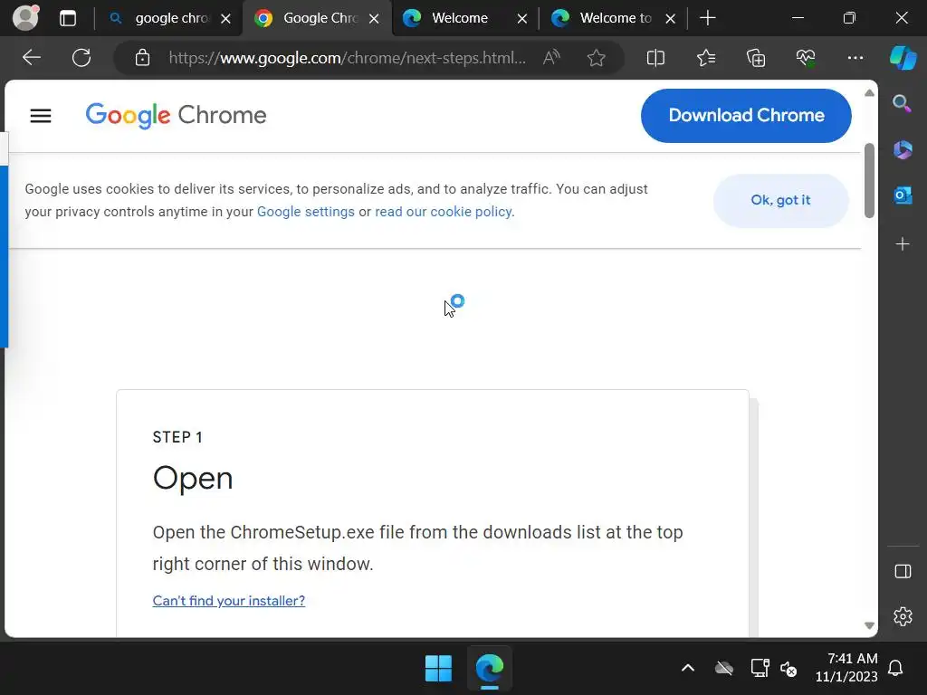Open the taskbar clock and date
Viewport: 927px width, 695px height.
[x=846, y=667]
